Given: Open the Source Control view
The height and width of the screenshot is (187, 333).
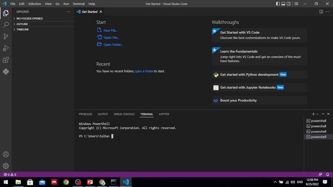Looking at the screenshot, I should pos(6,36).
